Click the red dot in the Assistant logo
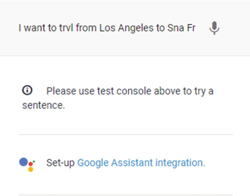 31,164
